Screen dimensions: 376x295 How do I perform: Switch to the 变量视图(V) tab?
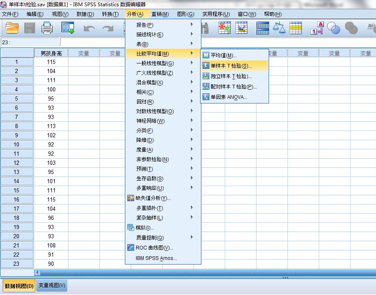pos(52,285)
